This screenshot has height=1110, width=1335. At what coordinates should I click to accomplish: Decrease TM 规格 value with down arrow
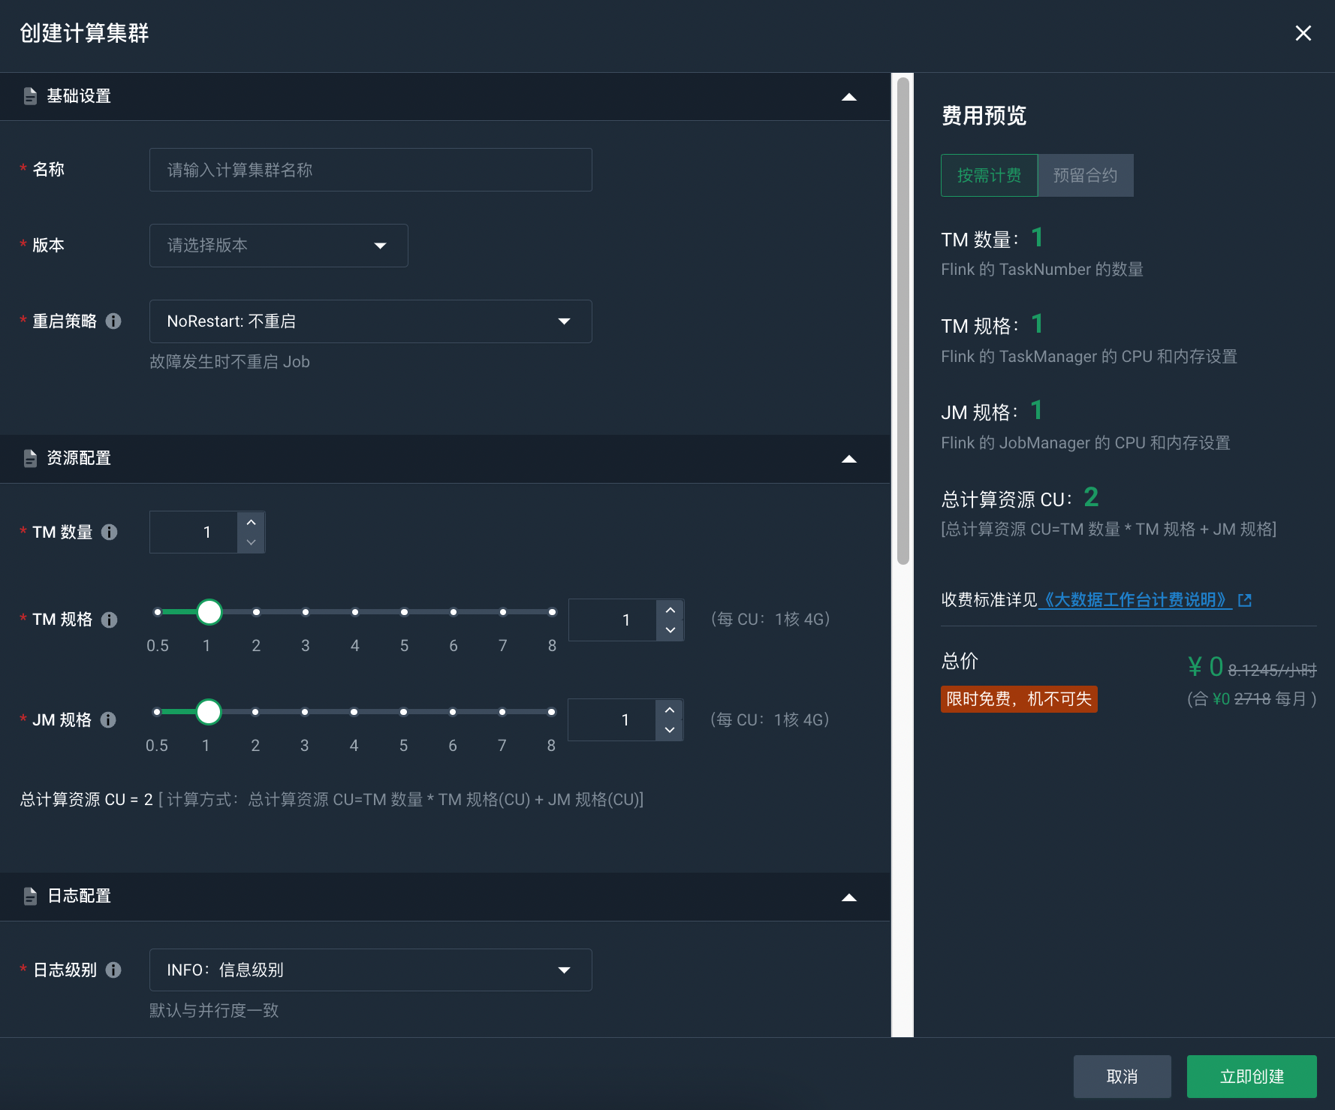coord(671,630)
